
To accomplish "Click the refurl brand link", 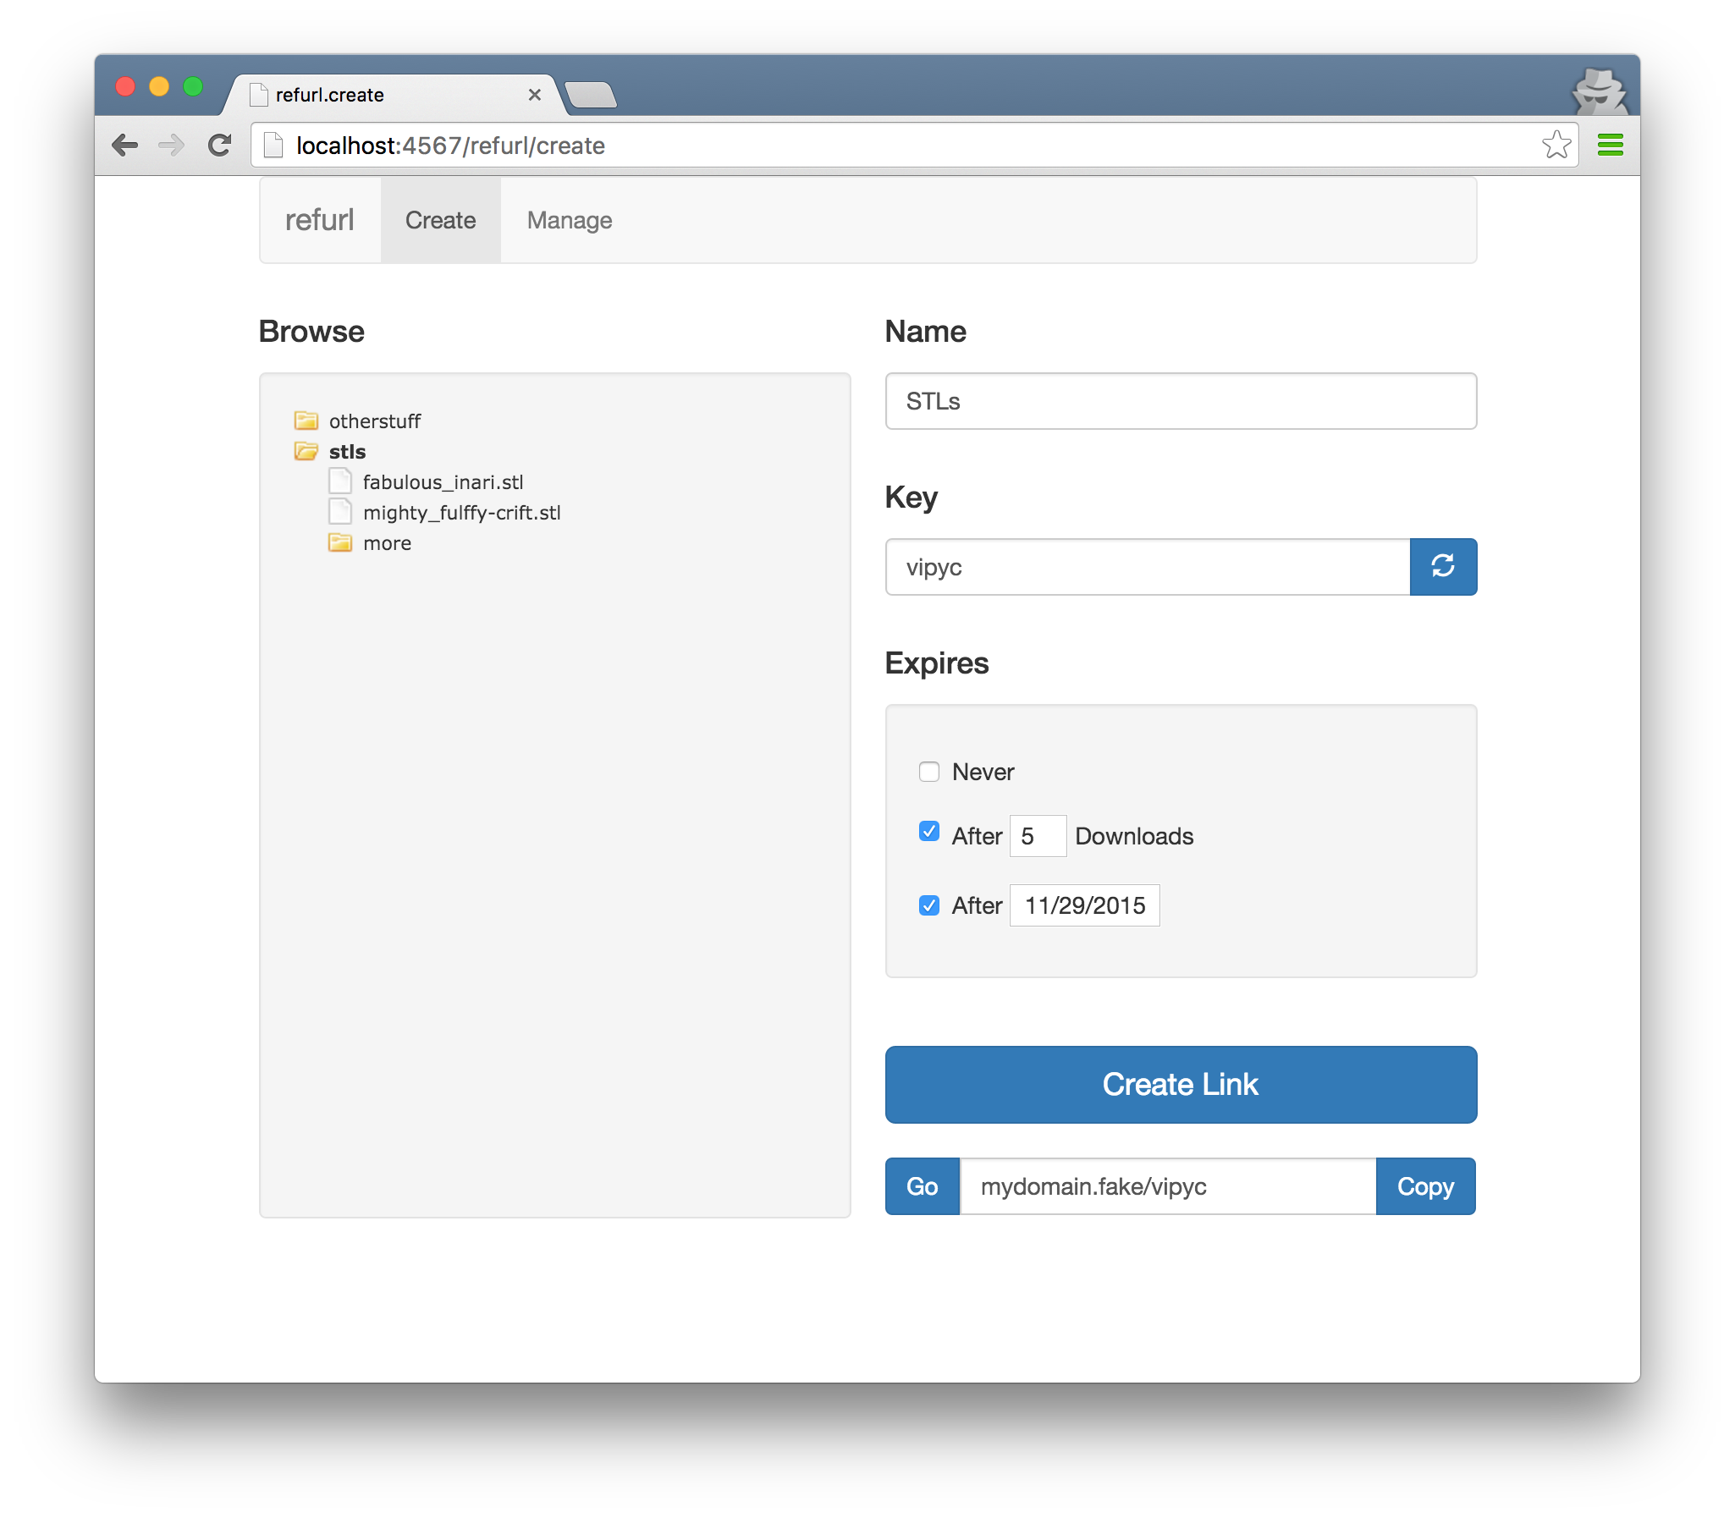I will point(319,220).
